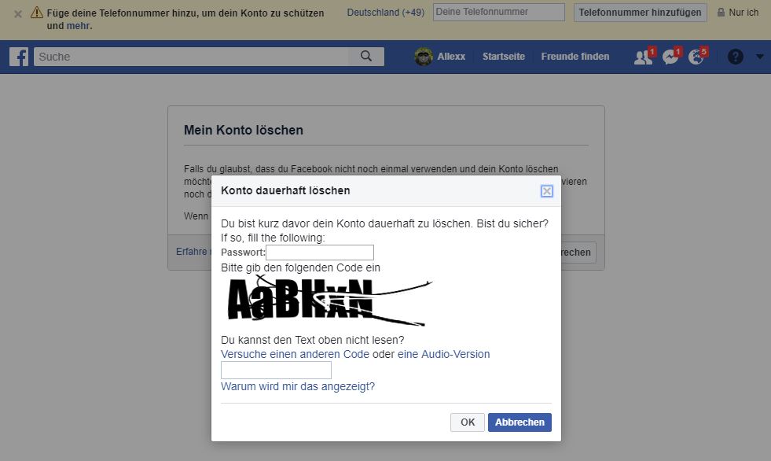Screen dimensions: 771x461
Task: Click Warum wird mir das angezeigt?
Action: tap(298, 387)
